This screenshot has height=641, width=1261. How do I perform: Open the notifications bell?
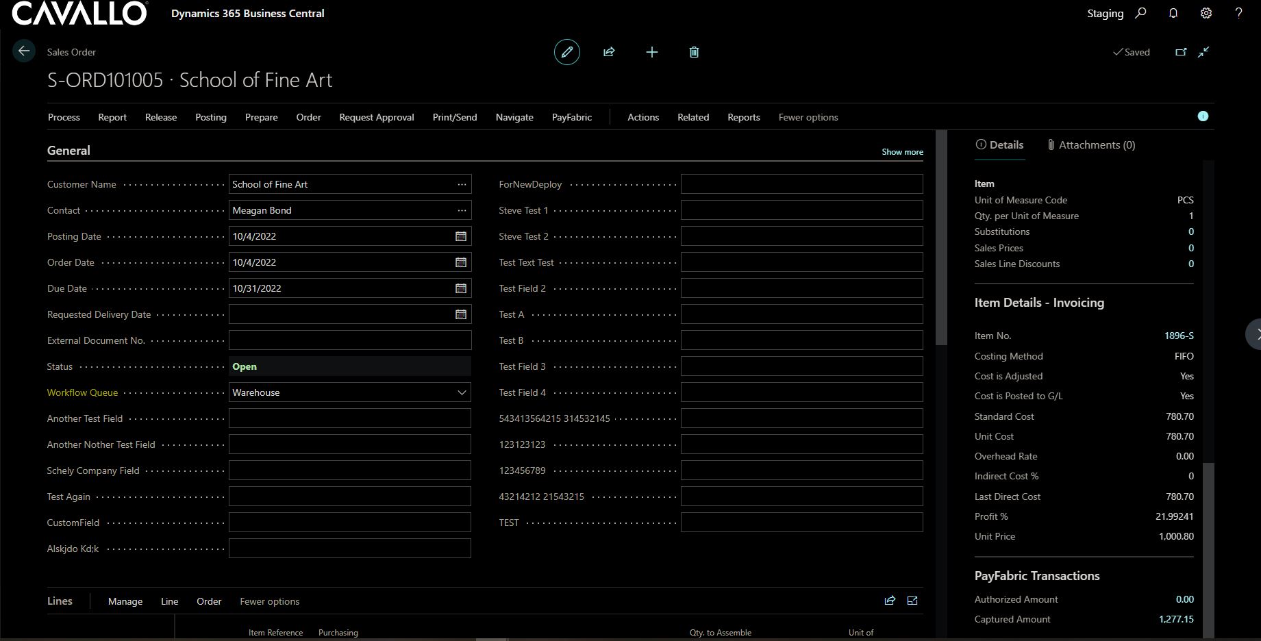pos(1173,13)
